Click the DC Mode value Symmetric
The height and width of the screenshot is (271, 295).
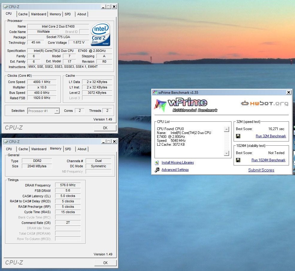coord(99,166)
